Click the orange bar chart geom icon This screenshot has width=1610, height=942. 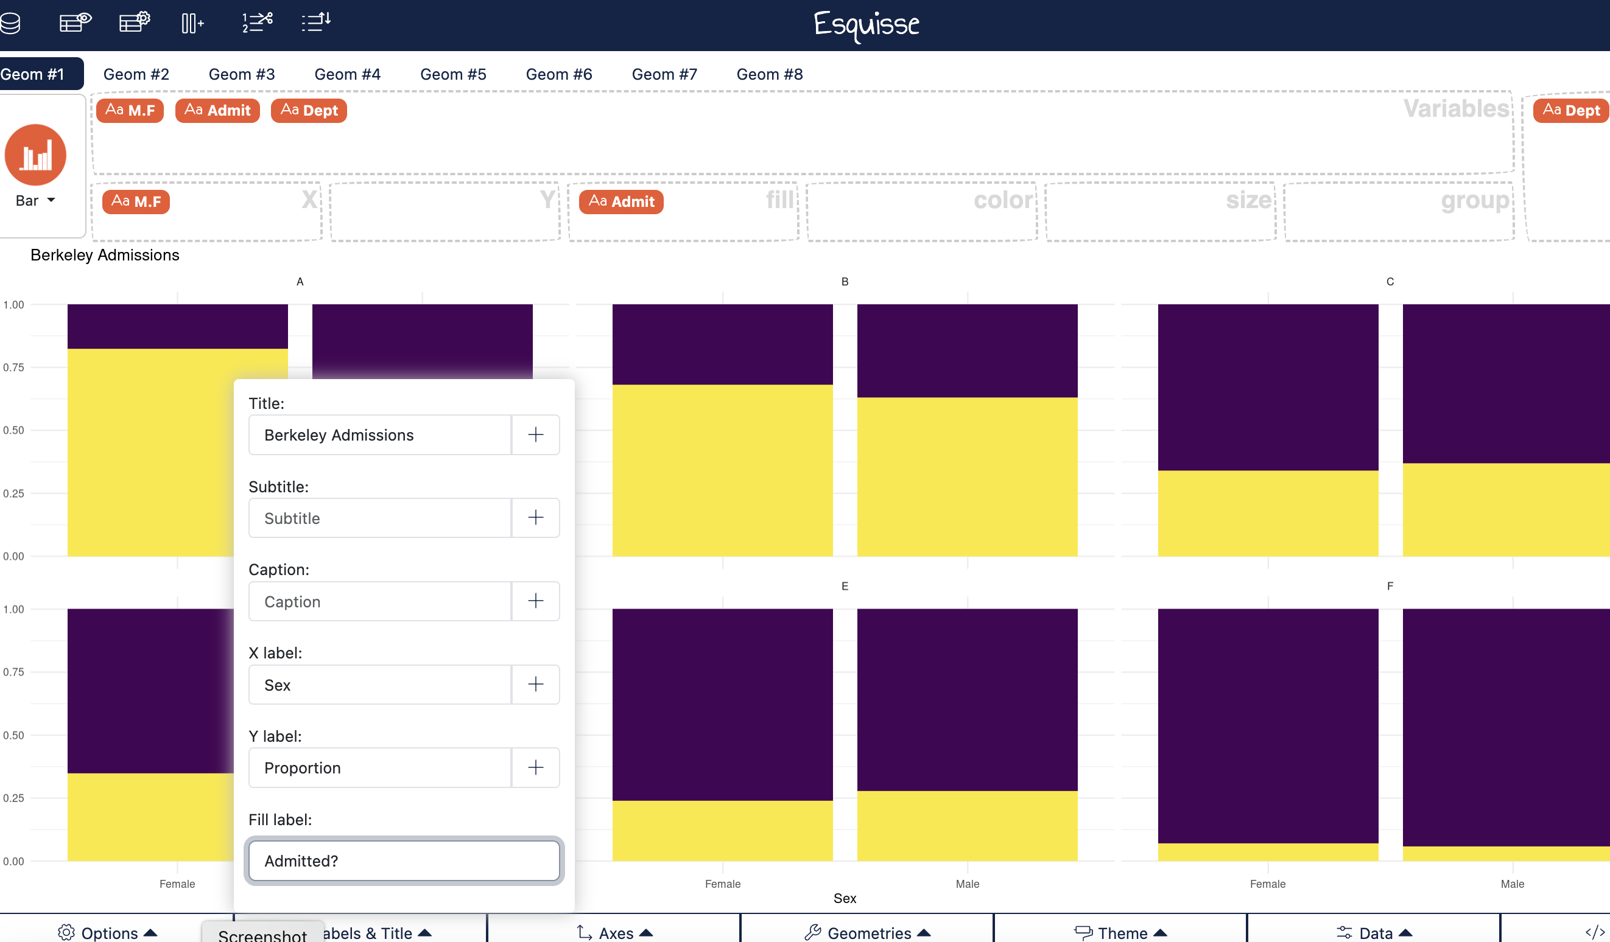(x=36, y=155)
